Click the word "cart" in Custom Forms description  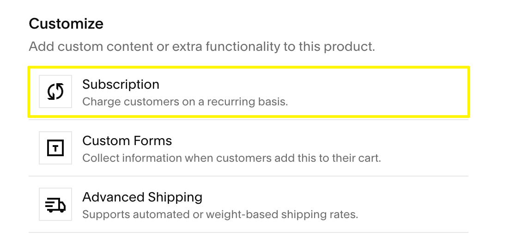click(x=369, y=158)
